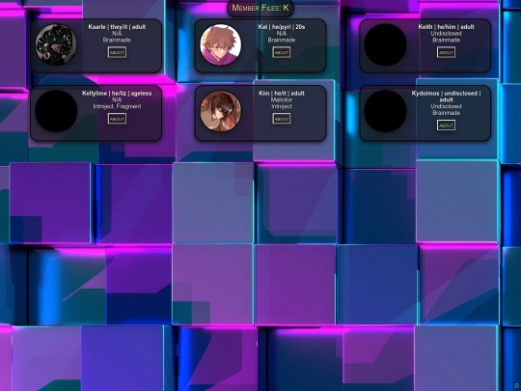
Task: Click the 'Malicitor' text on Kim's card
Action: (x=282, y=99)
